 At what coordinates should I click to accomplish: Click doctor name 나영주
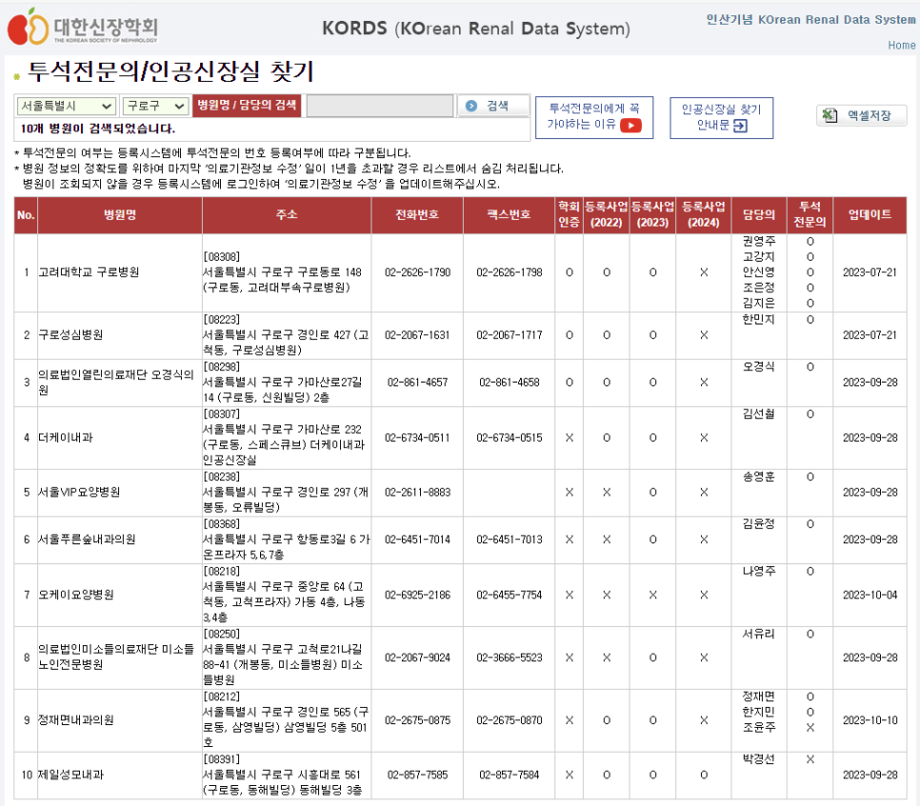pos(759,571)
